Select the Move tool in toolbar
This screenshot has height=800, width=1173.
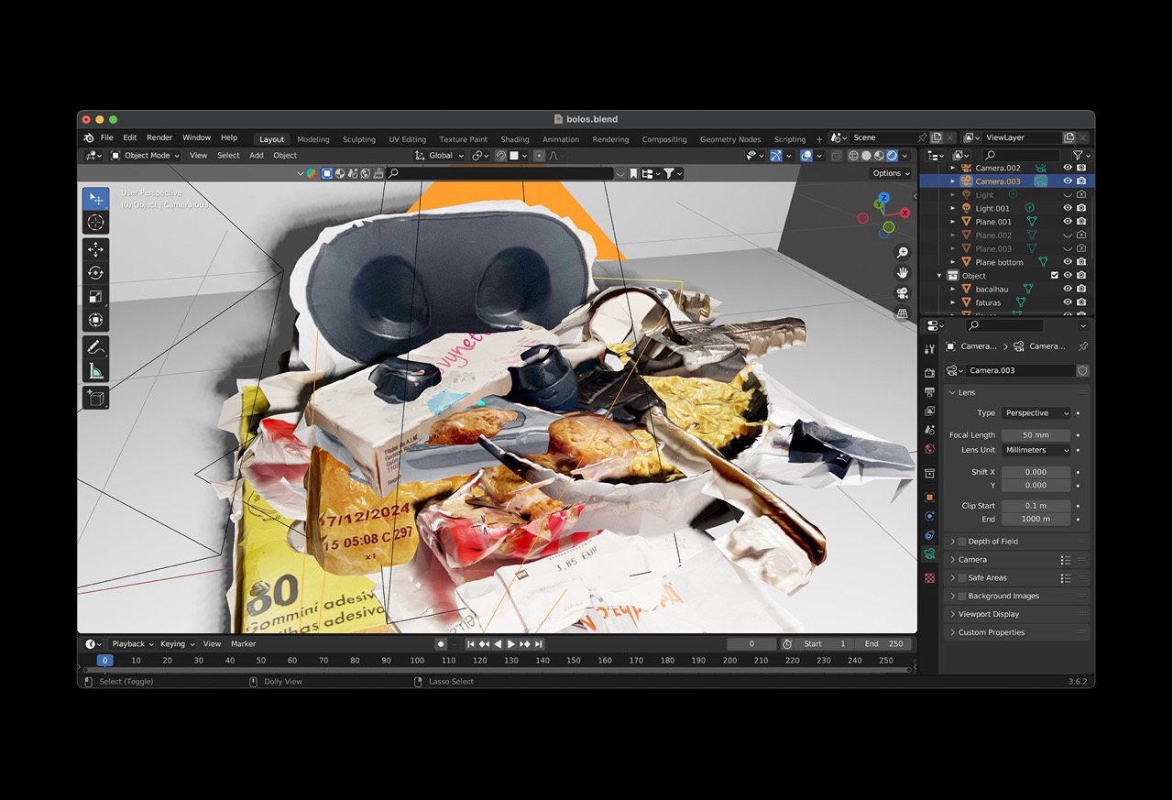click(95, 249)
